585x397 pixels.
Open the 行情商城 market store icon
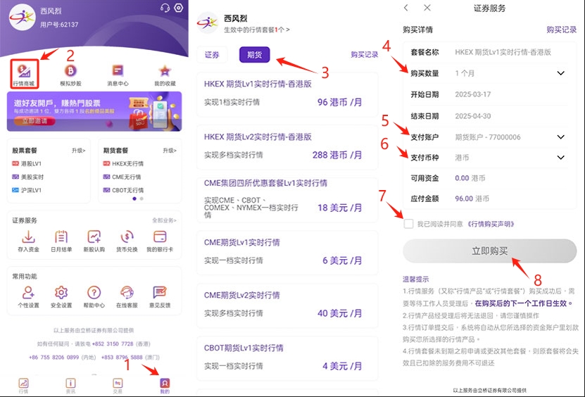(24, 74)
